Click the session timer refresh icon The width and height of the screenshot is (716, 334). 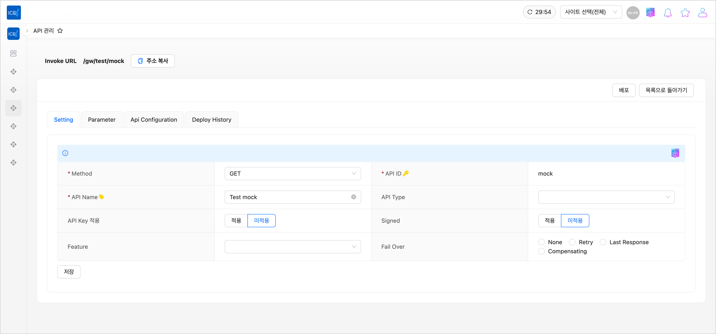click(530, 12)
